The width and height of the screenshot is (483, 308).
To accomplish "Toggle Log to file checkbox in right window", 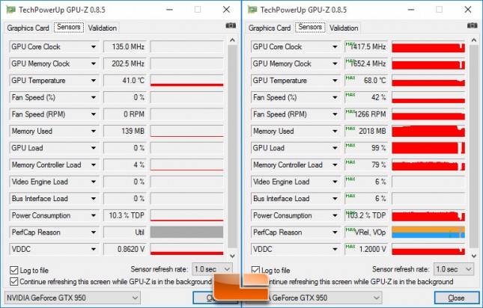I will pos(255,270).
